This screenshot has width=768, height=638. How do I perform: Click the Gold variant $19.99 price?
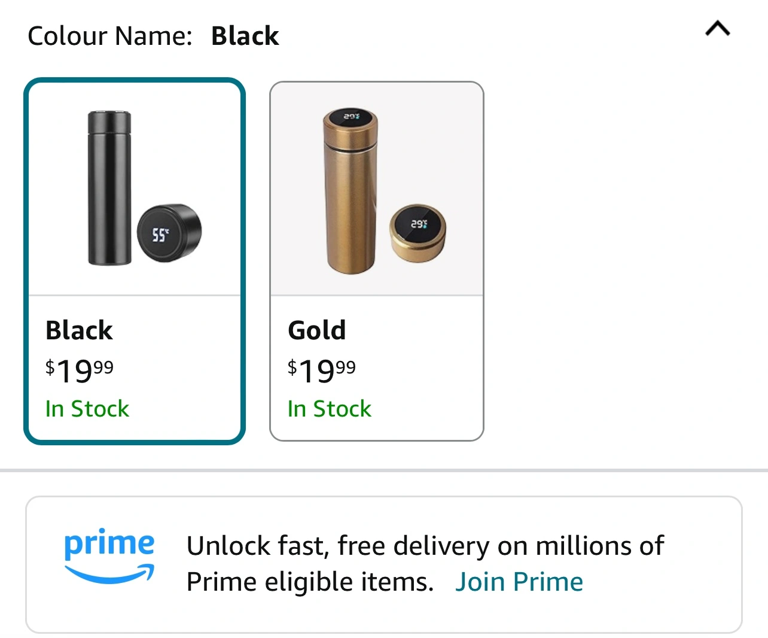pyautogui.click(x=322, y=370)
